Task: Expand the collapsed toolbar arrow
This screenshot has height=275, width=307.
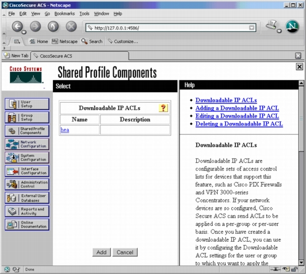Action: (4, 48)
